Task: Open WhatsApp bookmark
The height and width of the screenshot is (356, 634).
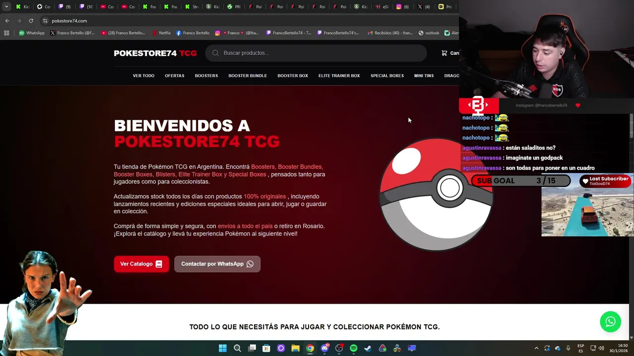Action: coord(32,33)
